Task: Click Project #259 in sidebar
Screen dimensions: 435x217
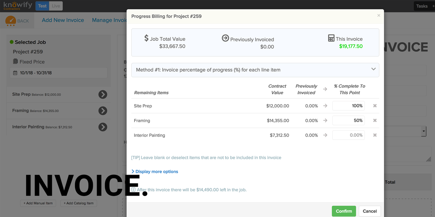Action: (28, 52)
